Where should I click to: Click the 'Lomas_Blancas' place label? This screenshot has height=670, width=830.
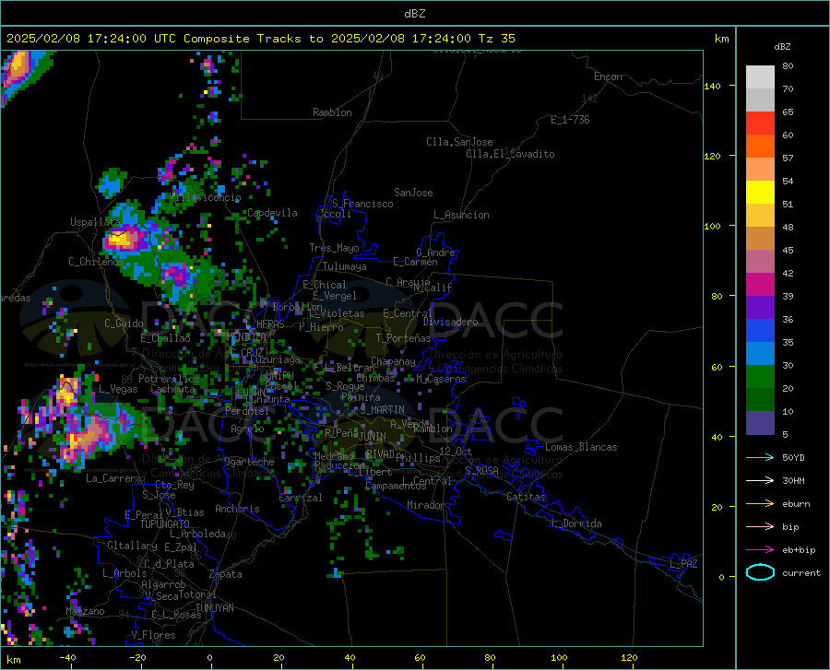tap(581, 447)
